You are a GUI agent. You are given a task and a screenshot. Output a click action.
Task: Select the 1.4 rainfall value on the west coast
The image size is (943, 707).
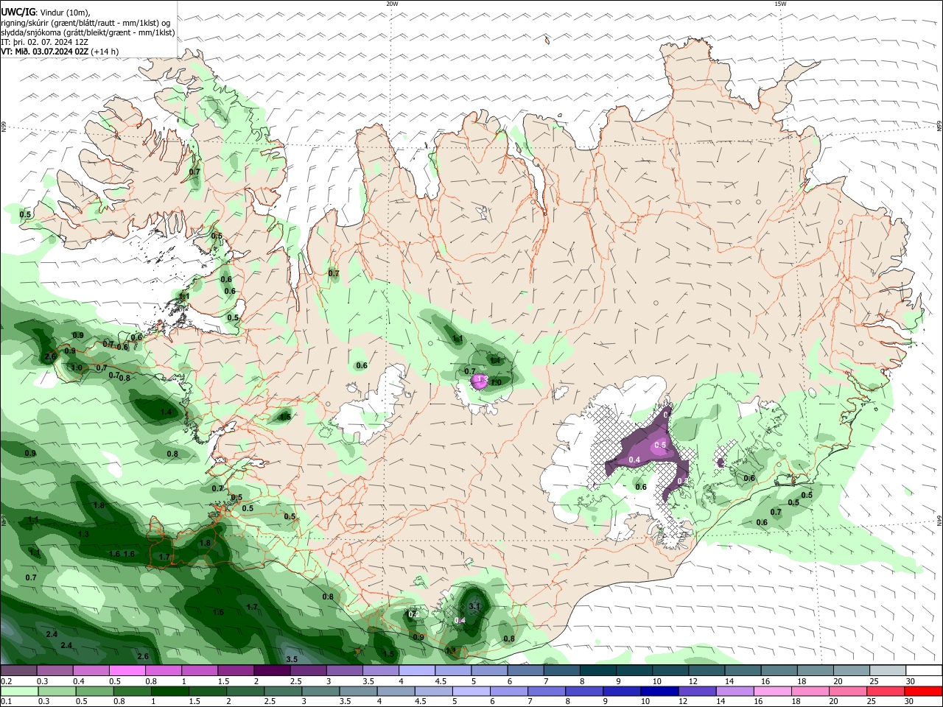point(166,412)
